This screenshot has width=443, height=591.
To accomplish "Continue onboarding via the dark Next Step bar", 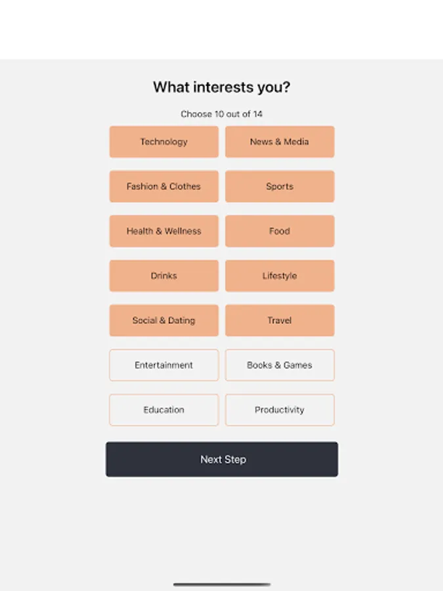I will coord(222,459).
